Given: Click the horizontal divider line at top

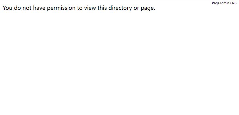Looking at the screenshot, I should pos(119,1).
